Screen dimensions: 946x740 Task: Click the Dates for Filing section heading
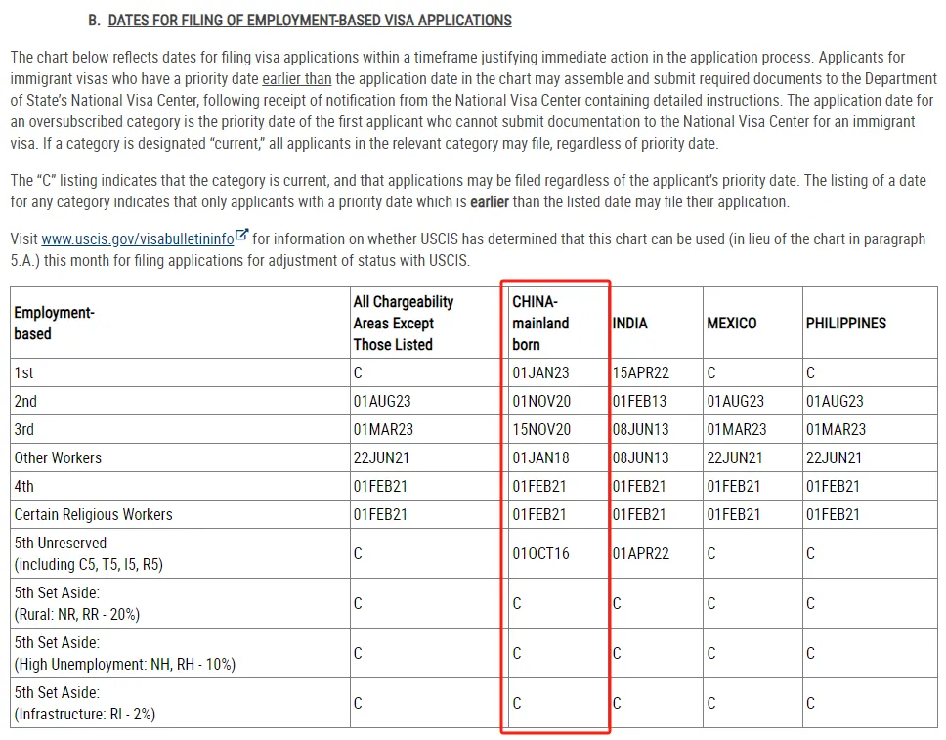click(309, 20)
